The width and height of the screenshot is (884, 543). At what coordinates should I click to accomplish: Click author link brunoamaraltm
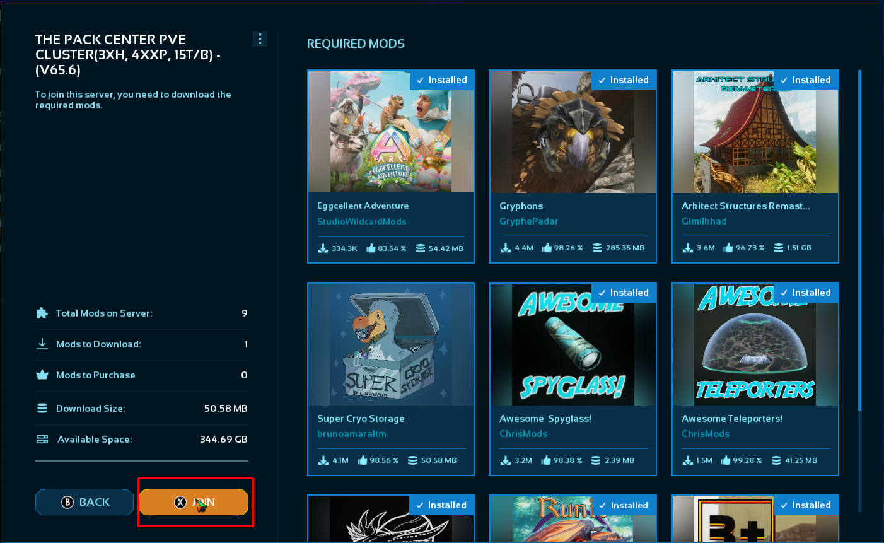coord(351,434)
